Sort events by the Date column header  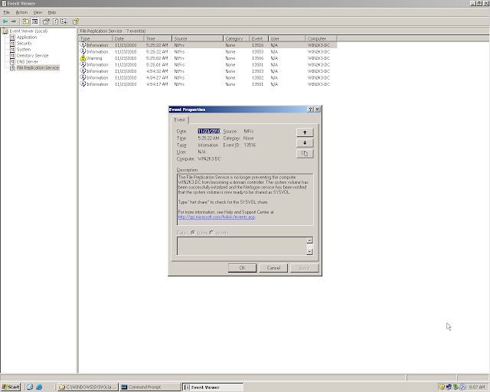pos(128,38)
